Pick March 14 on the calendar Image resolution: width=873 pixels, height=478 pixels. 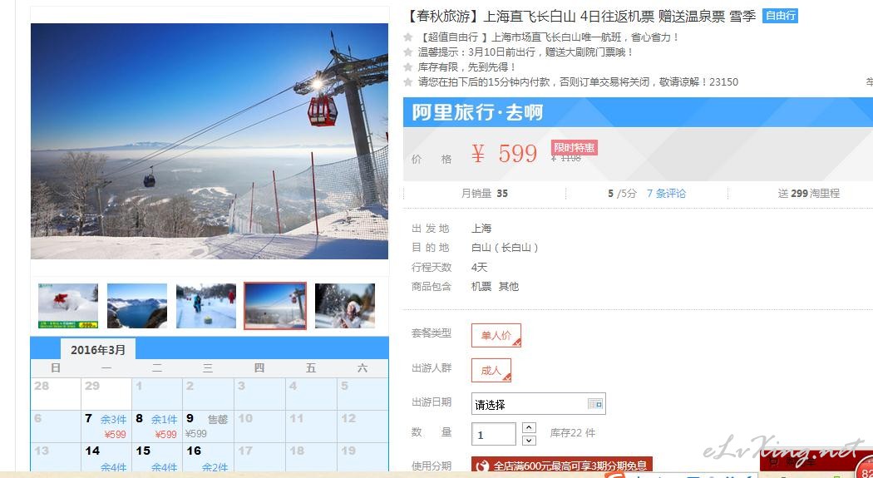106,457
